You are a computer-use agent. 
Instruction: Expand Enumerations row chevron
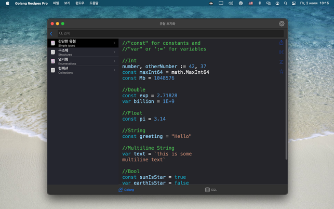(x=114, y=61)
